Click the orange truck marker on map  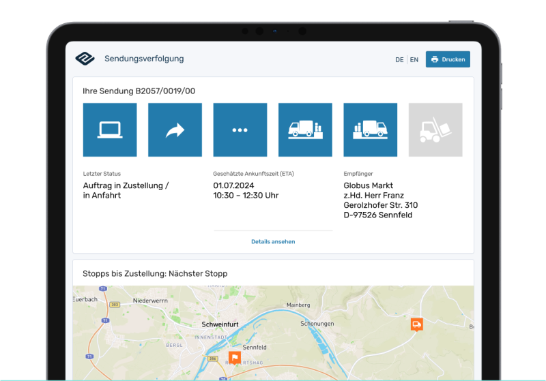coord(416,324)
